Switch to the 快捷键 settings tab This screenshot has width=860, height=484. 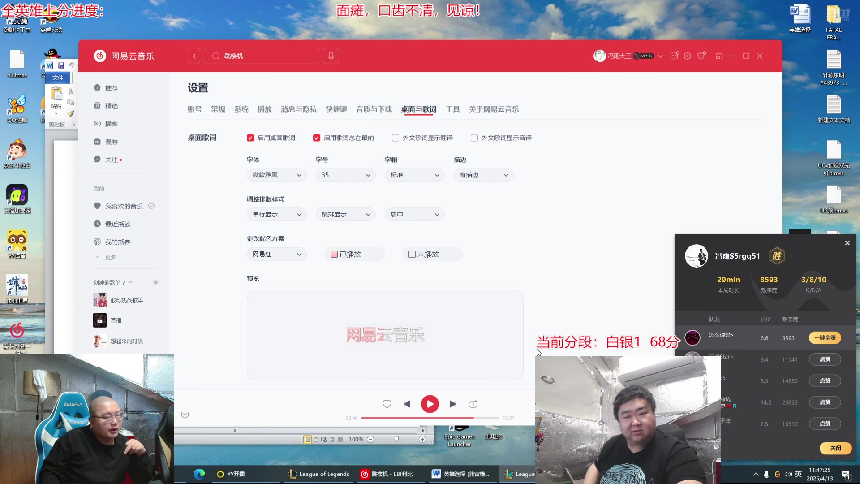tap(336, 109)
